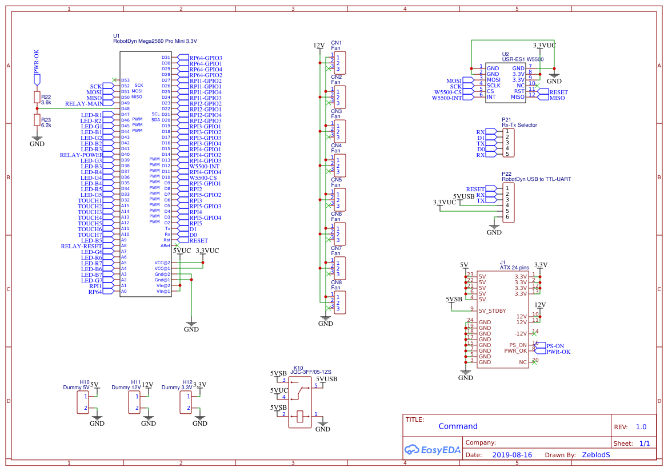Click the ZeblodS drawn-by link
Image resolution: width=668 pixels, height=472 pixels.
click(x=595, y=455)
